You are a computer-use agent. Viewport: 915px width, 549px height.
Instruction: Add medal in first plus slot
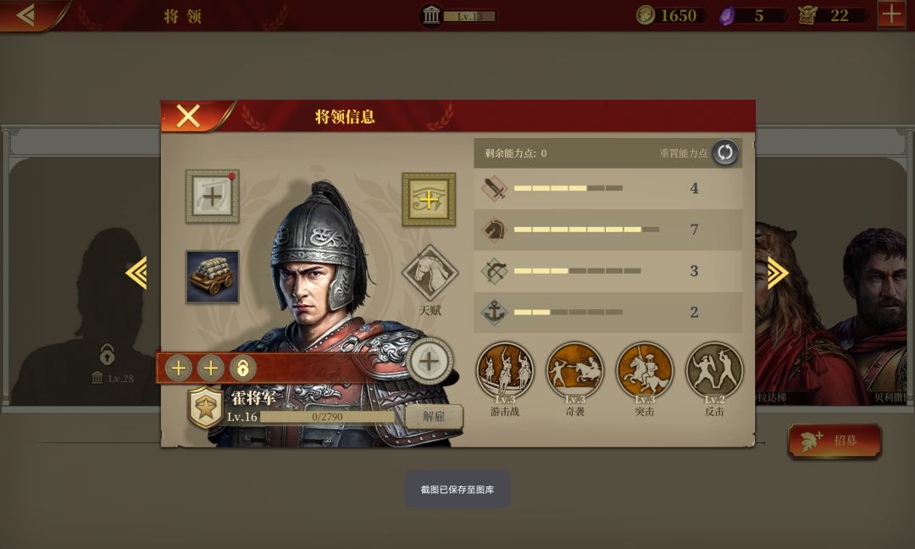(179, 369)
